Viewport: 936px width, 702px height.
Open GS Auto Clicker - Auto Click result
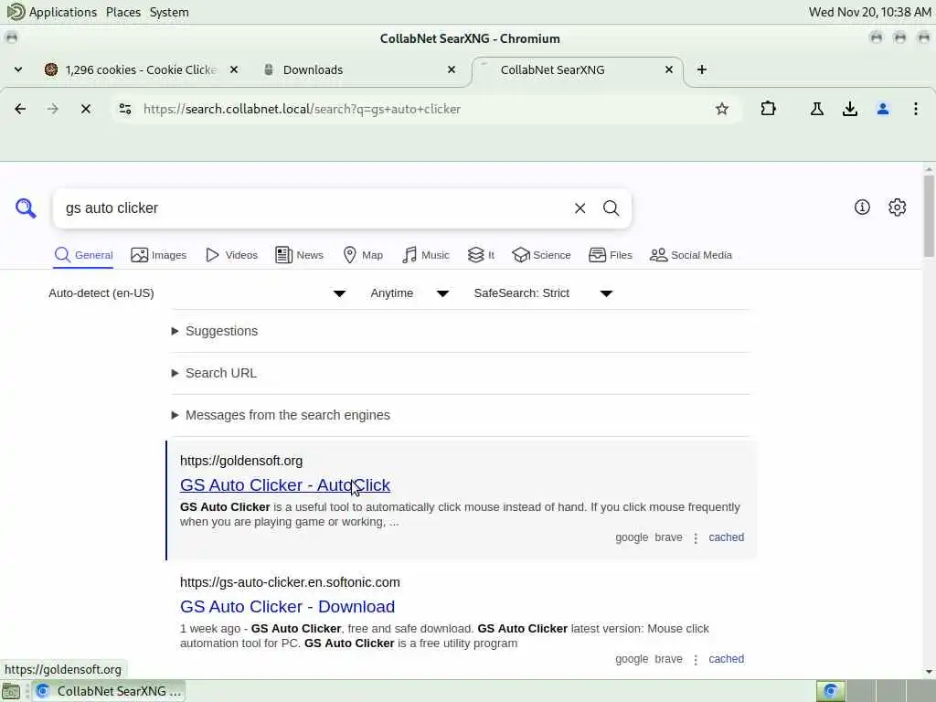(285, 484)
